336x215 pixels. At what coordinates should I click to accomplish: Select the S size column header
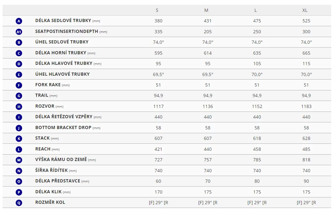coord(157,10)
